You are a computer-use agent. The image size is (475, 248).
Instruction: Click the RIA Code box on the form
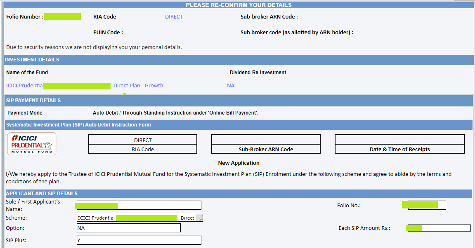[142, 149]
